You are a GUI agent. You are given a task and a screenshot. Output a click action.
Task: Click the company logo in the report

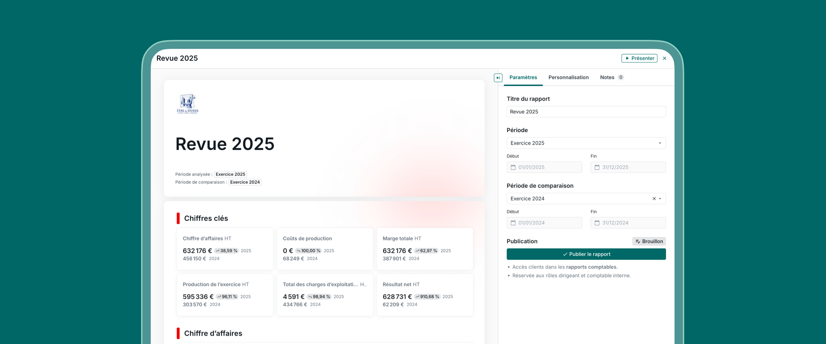pyautogui.click(x=188, y=104)
